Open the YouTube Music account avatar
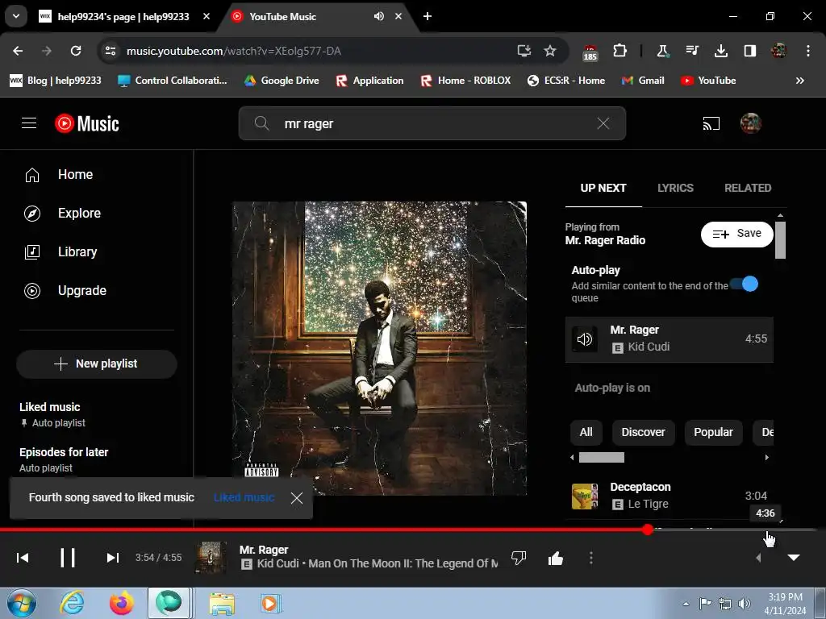This screenshot has width=826, height=619. point(751,123)
